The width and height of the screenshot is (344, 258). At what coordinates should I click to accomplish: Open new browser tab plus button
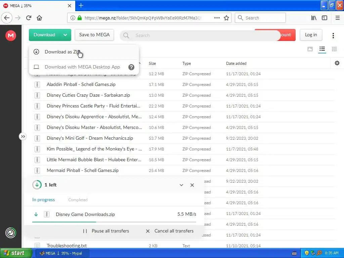click(81, 5)
